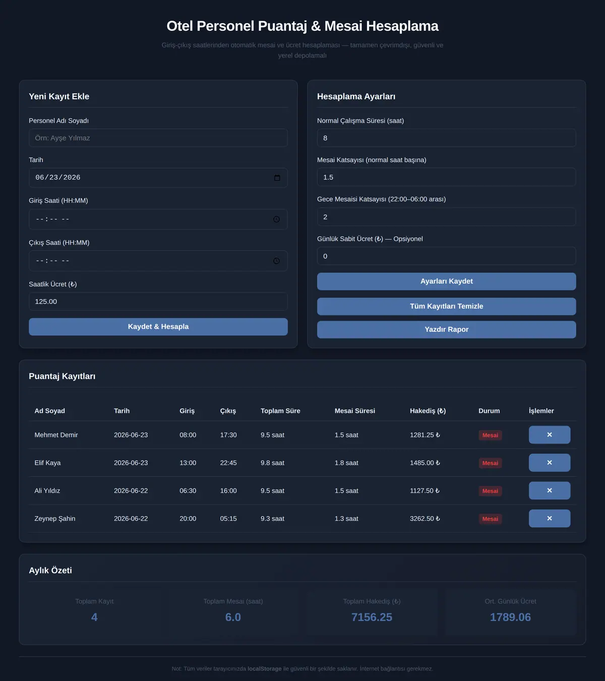Viewport: 605px width, 681px height.
Task: Focus the Gece Mesaisi Katsayısı input
Action: click(x=447, y=217)
